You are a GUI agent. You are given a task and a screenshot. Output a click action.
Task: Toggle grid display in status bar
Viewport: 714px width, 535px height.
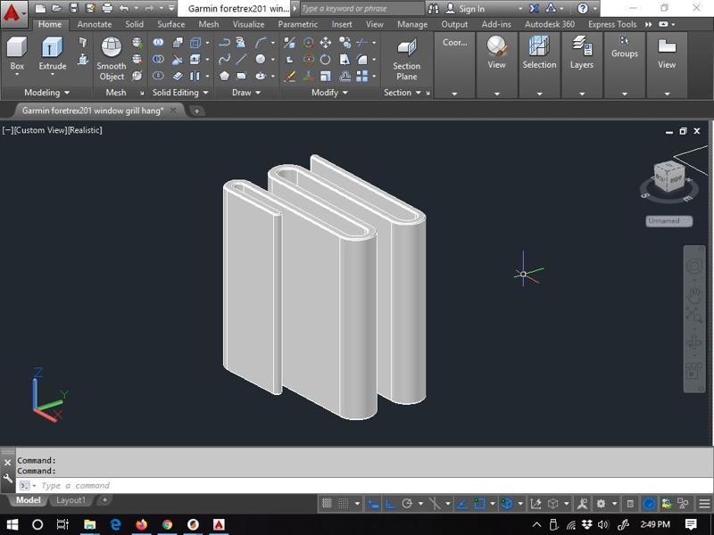[x=327, y=504]
